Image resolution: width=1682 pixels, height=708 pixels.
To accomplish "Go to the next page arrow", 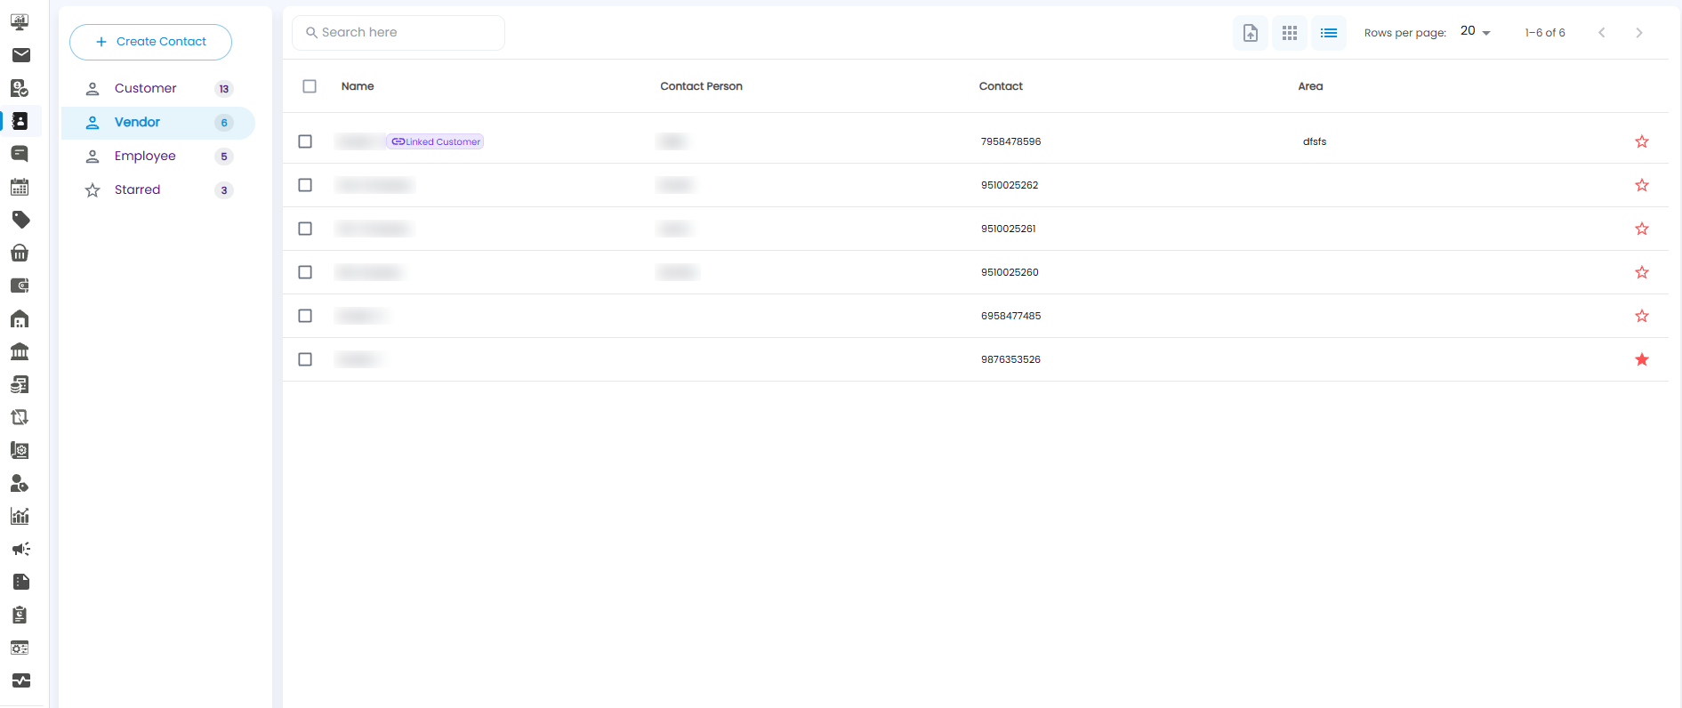I will point(1639,33).
